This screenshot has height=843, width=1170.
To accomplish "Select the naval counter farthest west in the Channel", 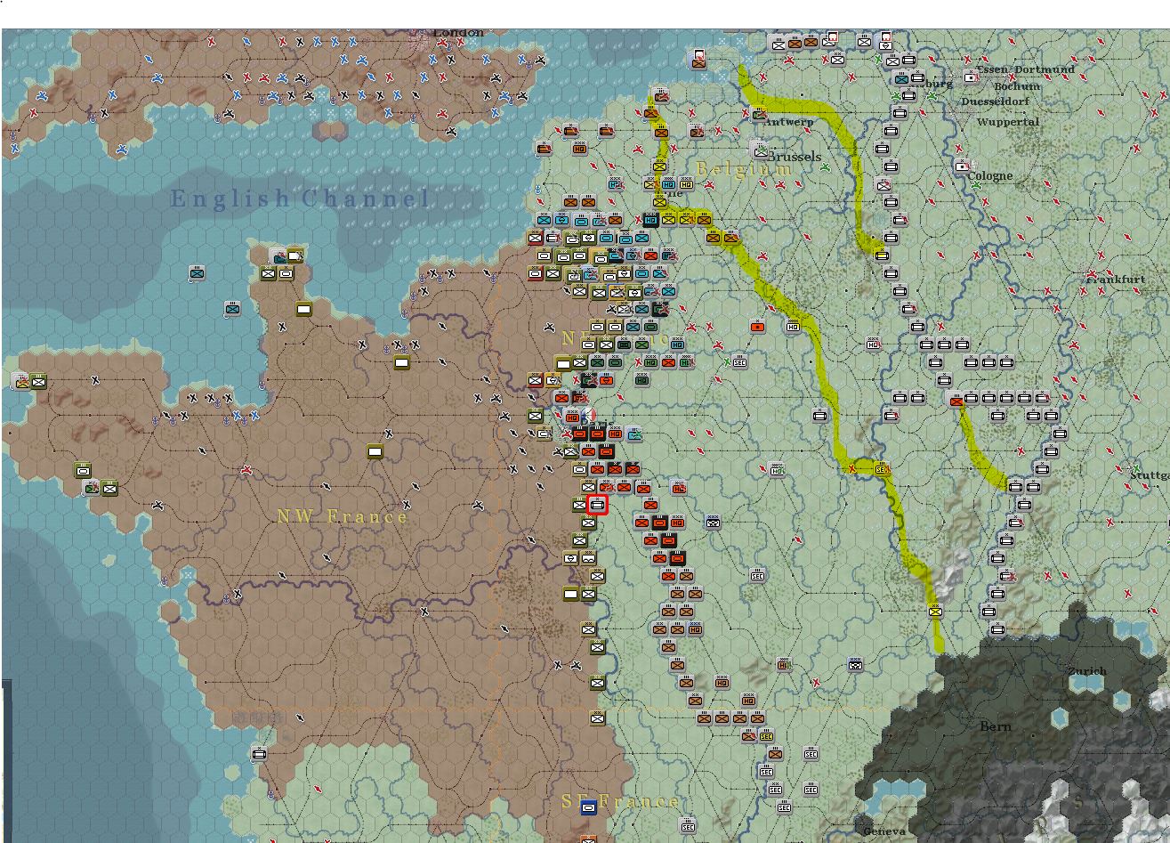I will pyautogui.click(x=197, y=273).
